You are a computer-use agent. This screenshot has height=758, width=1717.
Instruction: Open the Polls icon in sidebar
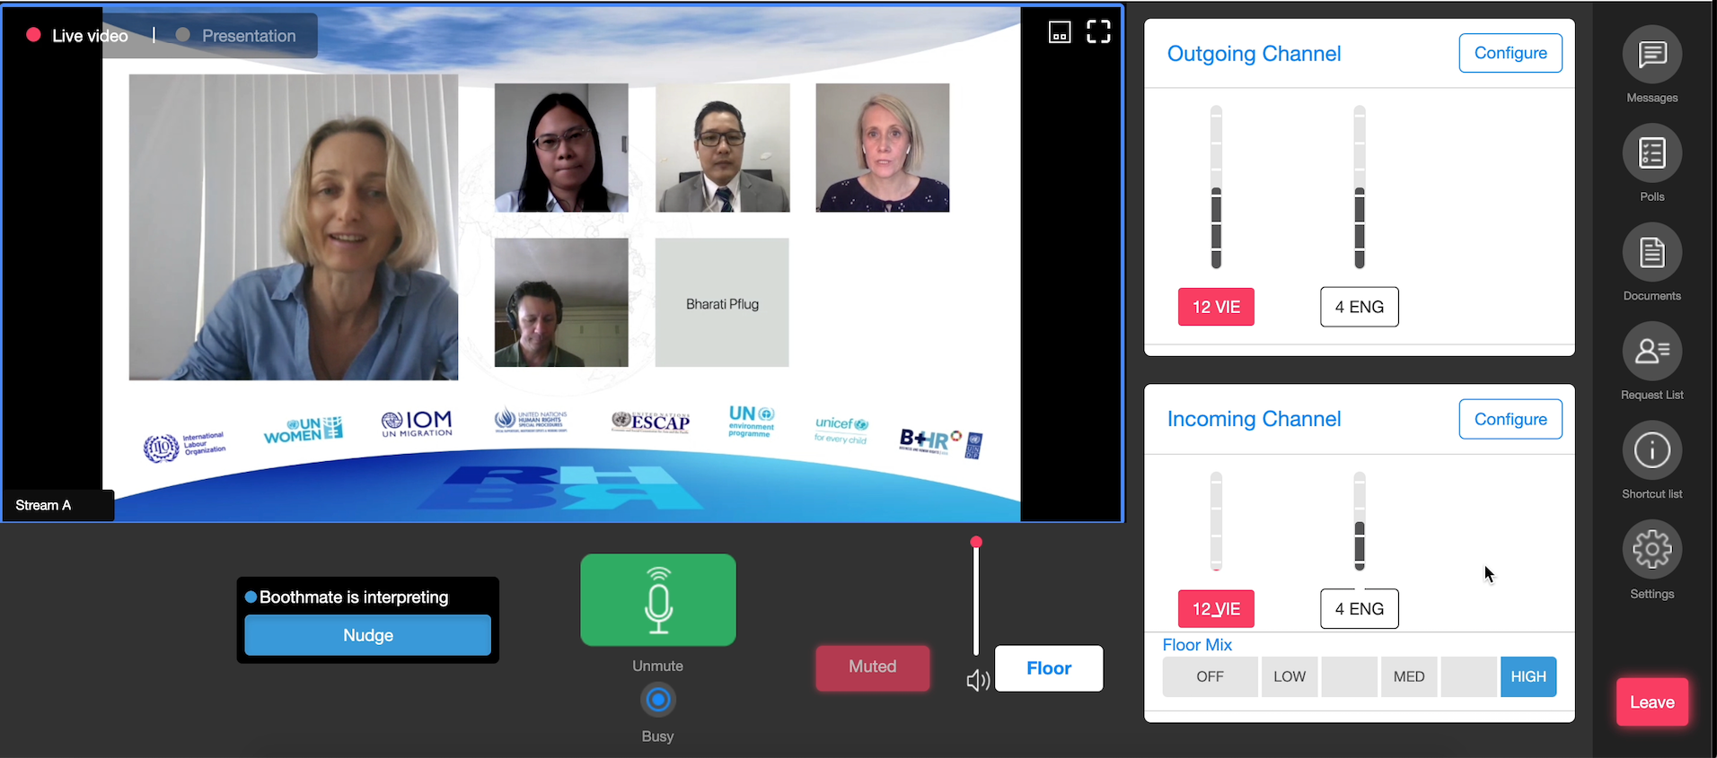coord(1651,154)
